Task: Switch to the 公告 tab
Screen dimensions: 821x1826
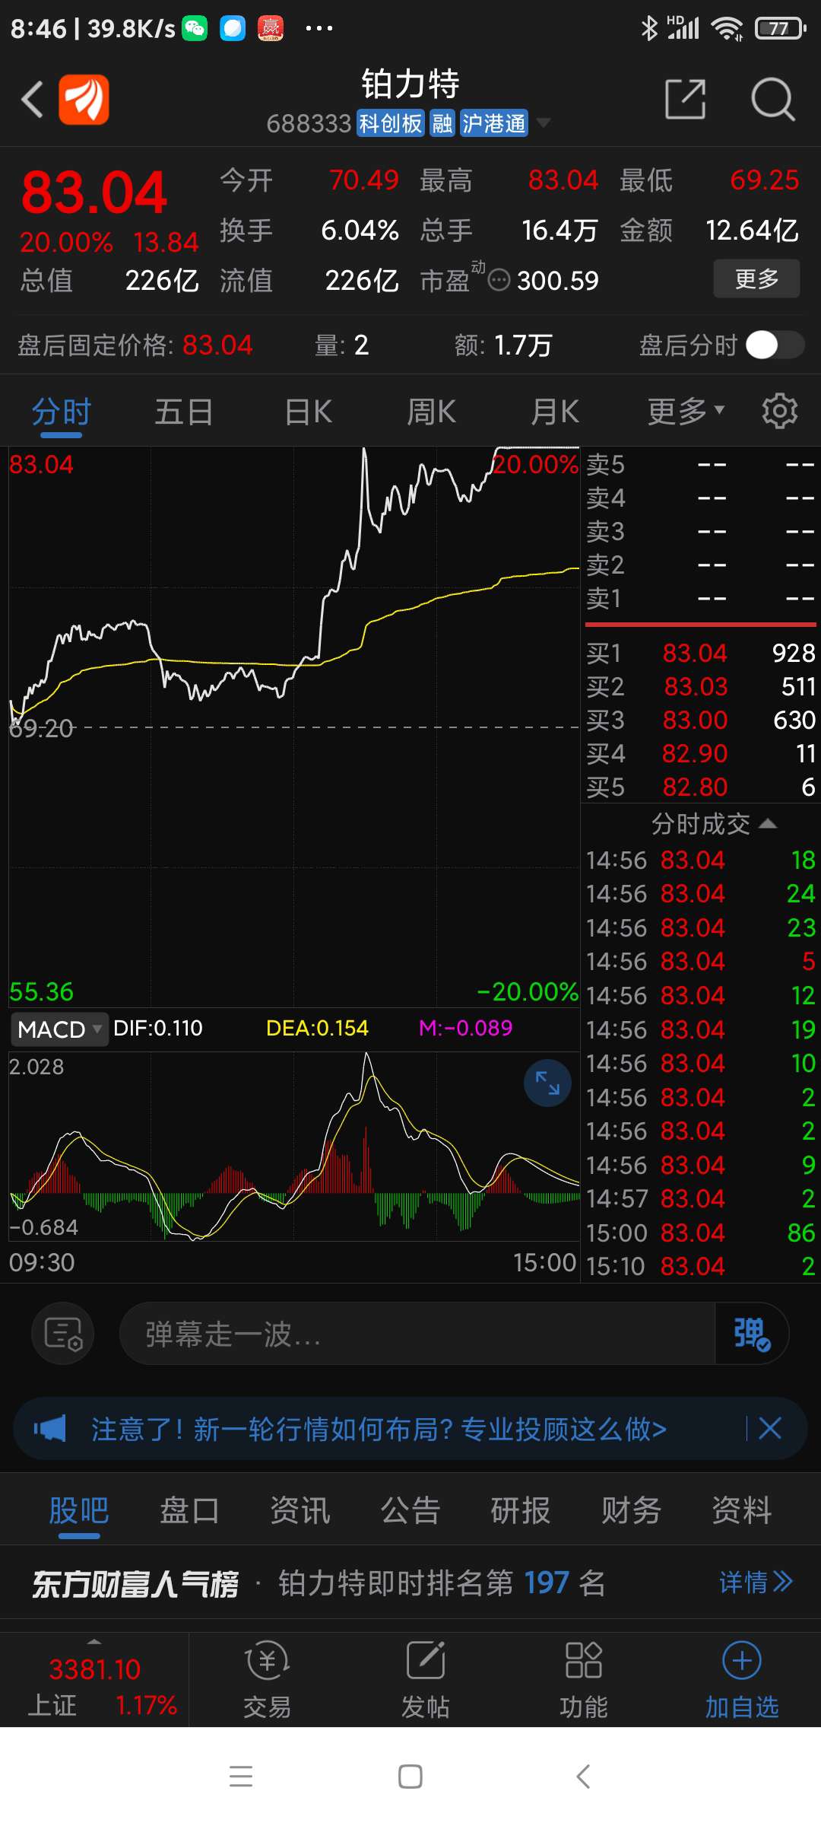Action: pyautogui.click(x=410, y=1510)
